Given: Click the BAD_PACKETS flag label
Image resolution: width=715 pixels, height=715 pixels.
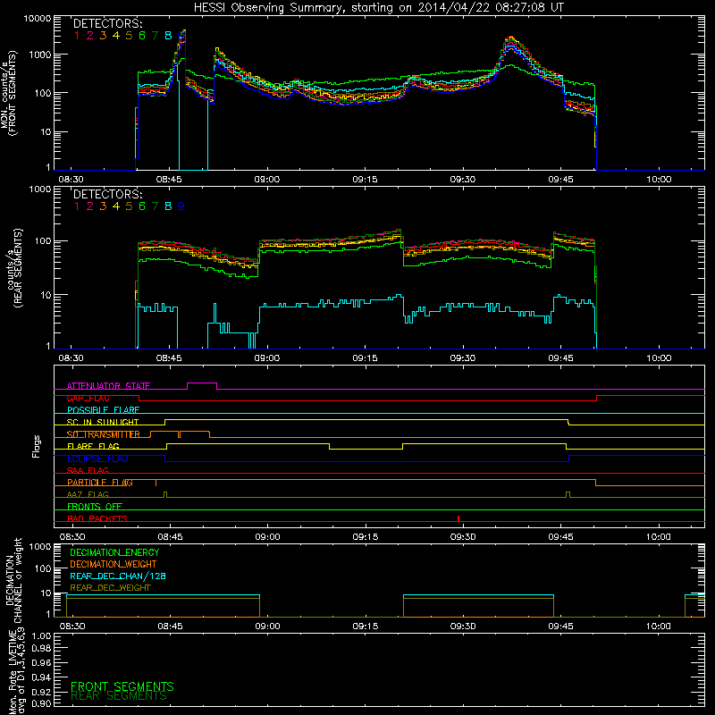Looking at the screenshot, I should coord(97,518).
